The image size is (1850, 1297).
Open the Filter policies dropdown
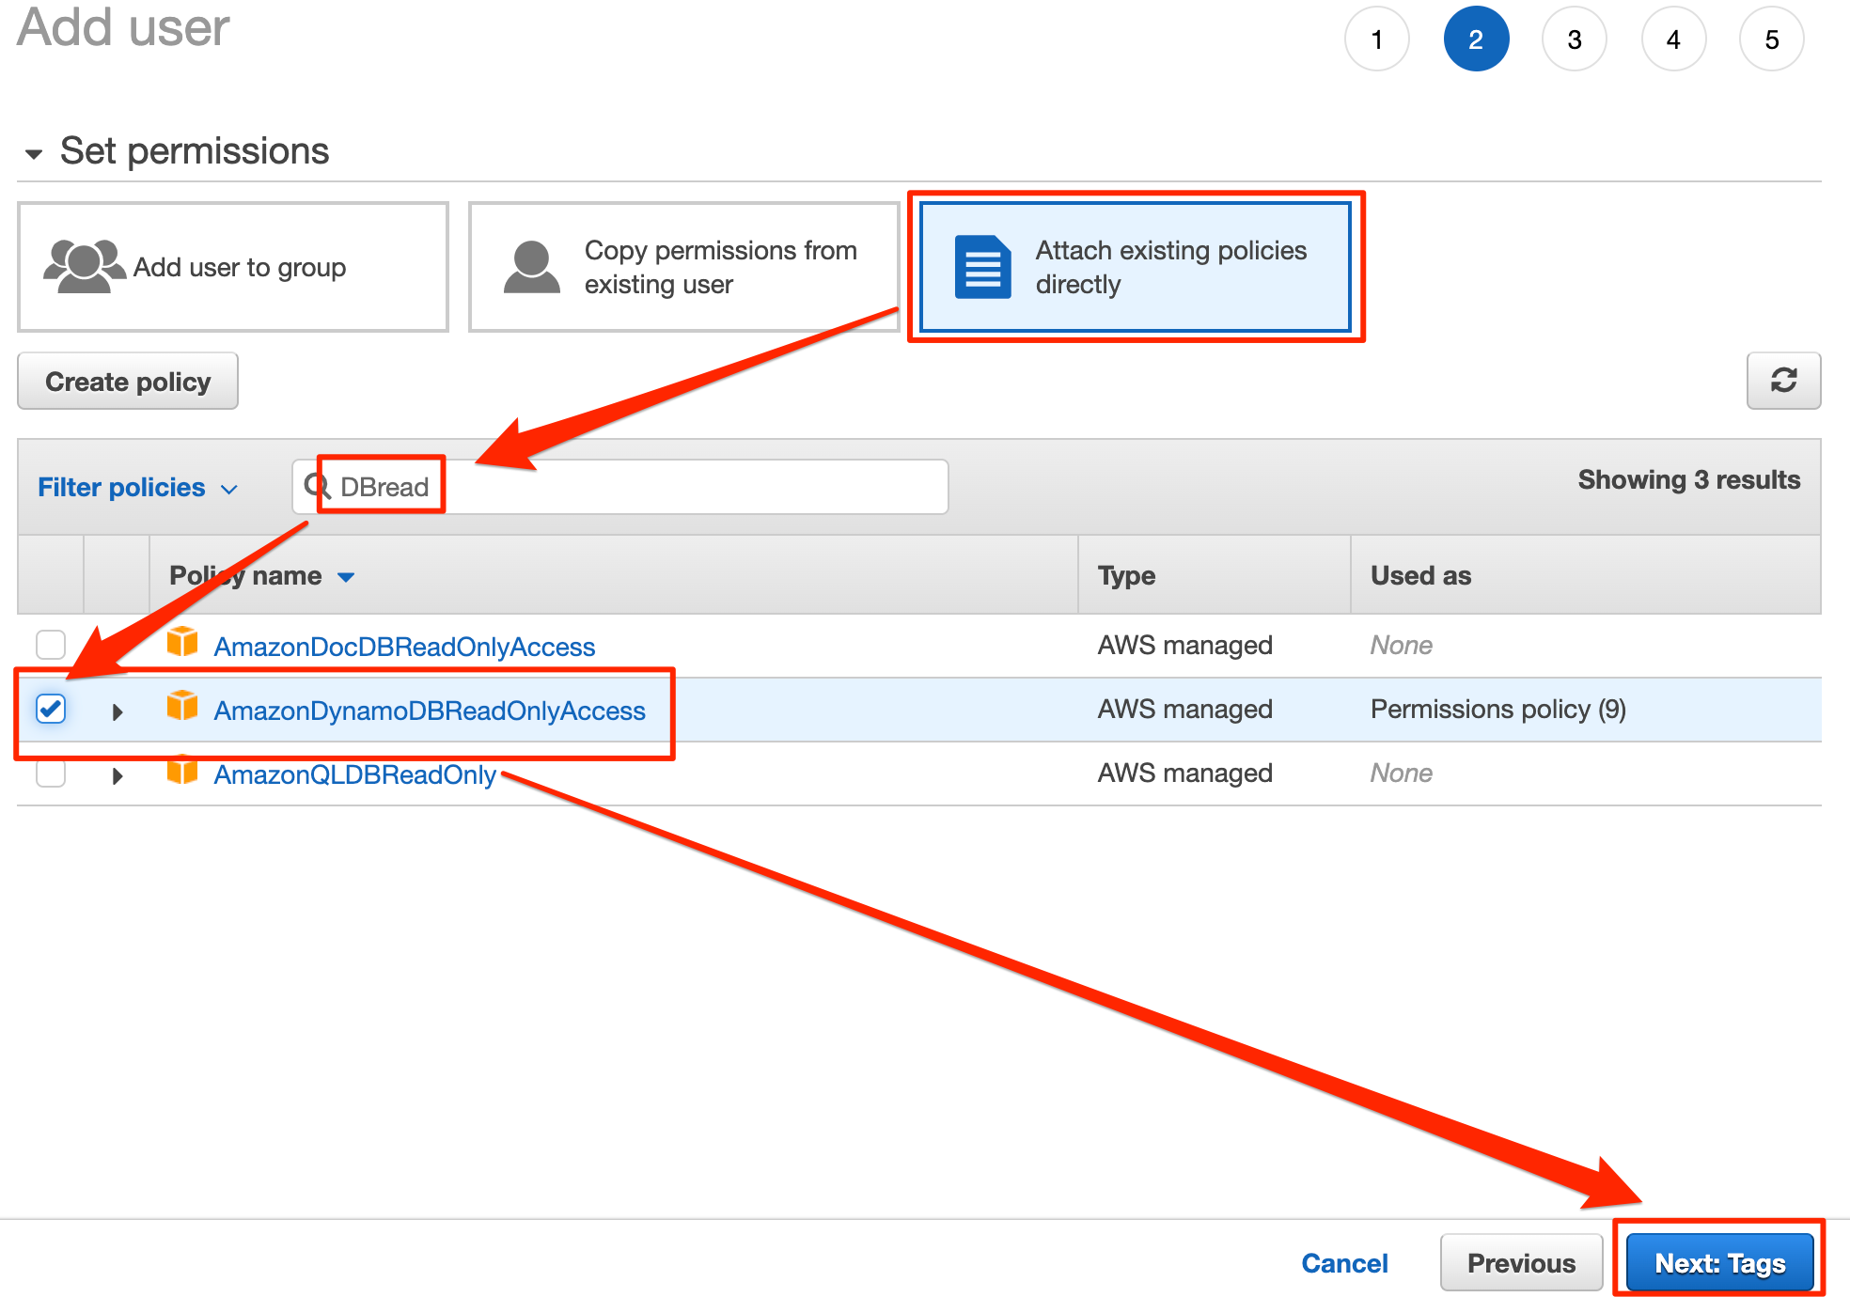(137, 487)
